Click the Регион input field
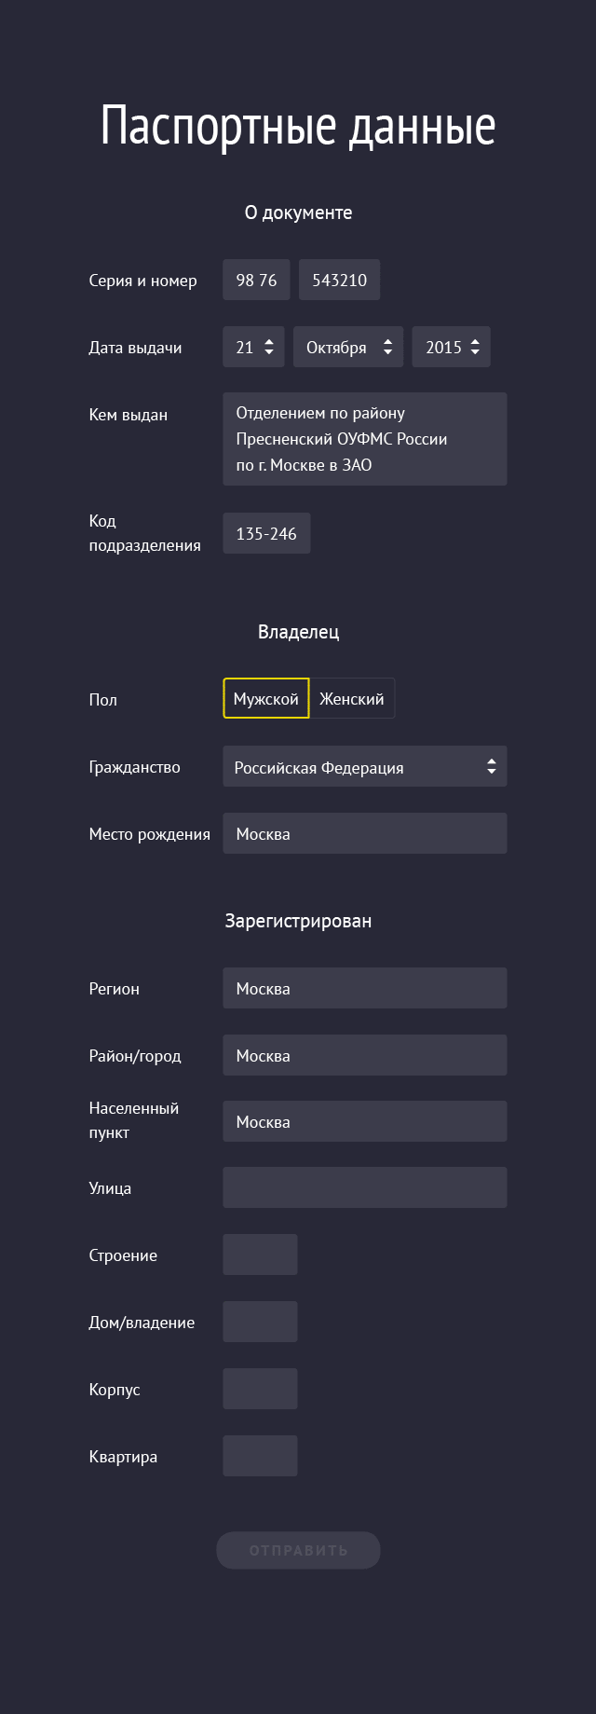This screenshot has width=596, height=1714. pos(365,988)
